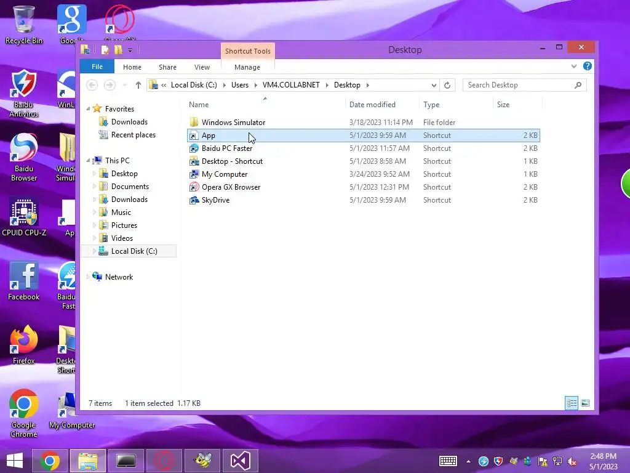Click the Back navigation arrow
Image resolution: width=630 pixels, height=473 pixels.
(x=92, y=85)
